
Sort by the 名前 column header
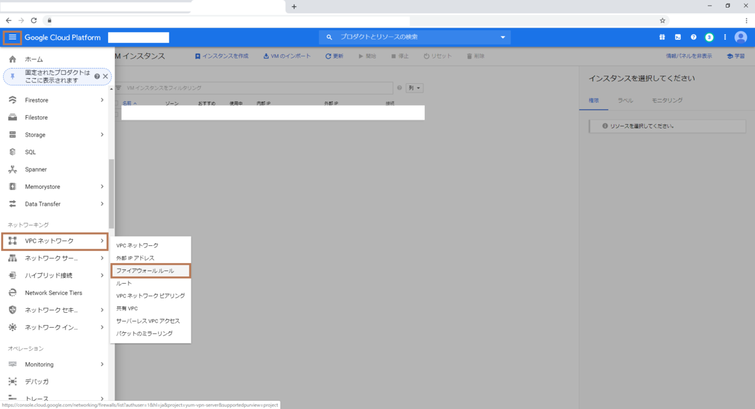click(129, 103)
